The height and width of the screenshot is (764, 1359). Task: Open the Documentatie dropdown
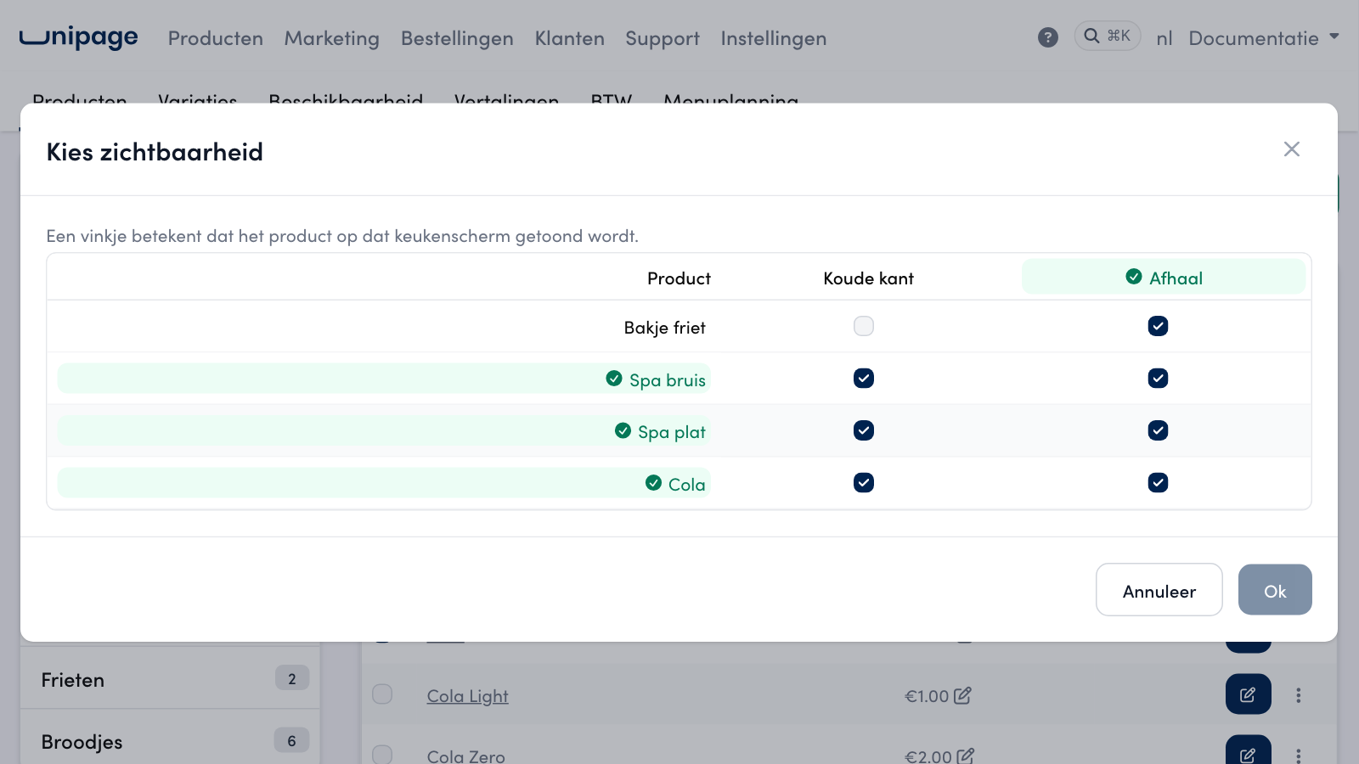click(x=1263, y=38)
